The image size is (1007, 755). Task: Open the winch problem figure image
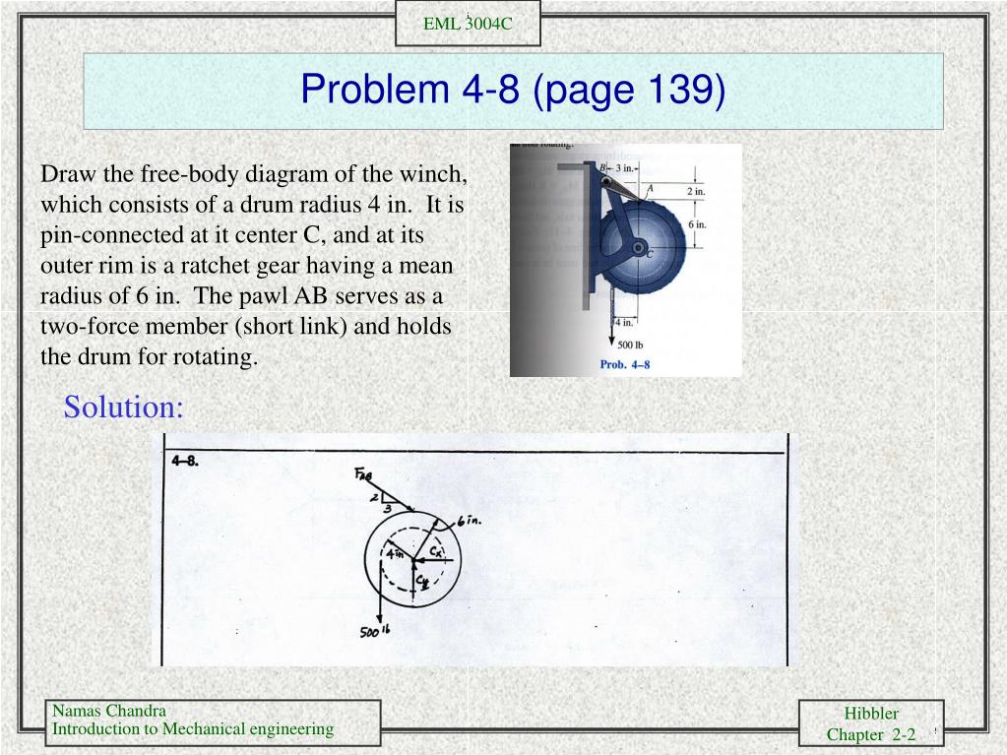click(625, 260)
